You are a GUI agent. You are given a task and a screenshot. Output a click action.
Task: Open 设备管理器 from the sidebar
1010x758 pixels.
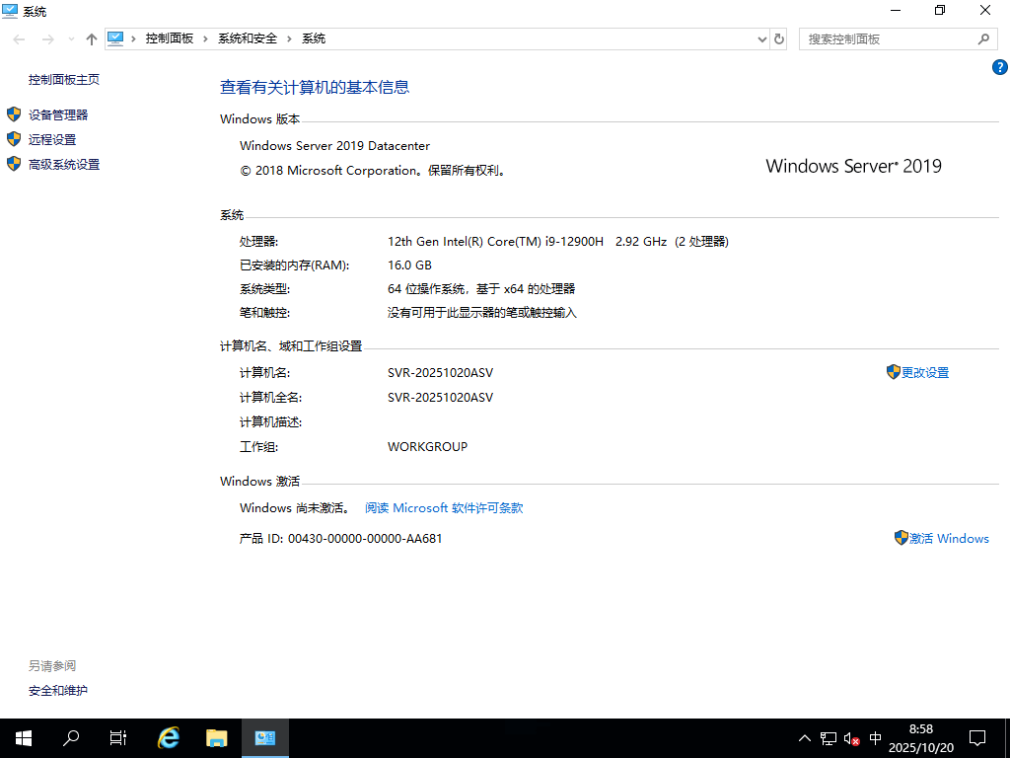coord(59,114)
